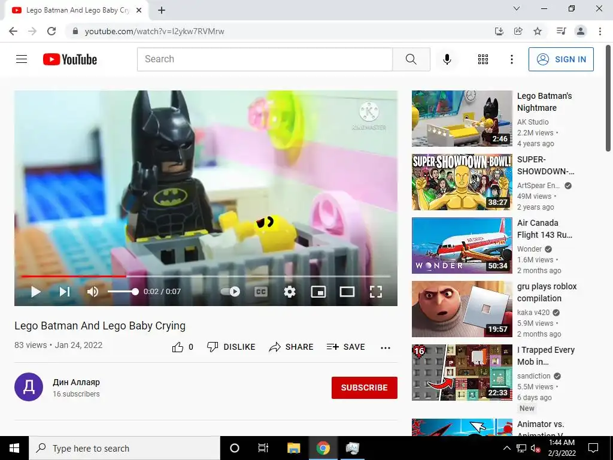Open player settings gear
This screenshot has height=460, width=613.
point(290,292)
